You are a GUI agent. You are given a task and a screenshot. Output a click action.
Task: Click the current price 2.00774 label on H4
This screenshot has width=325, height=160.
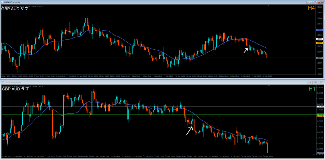point(319,58)
